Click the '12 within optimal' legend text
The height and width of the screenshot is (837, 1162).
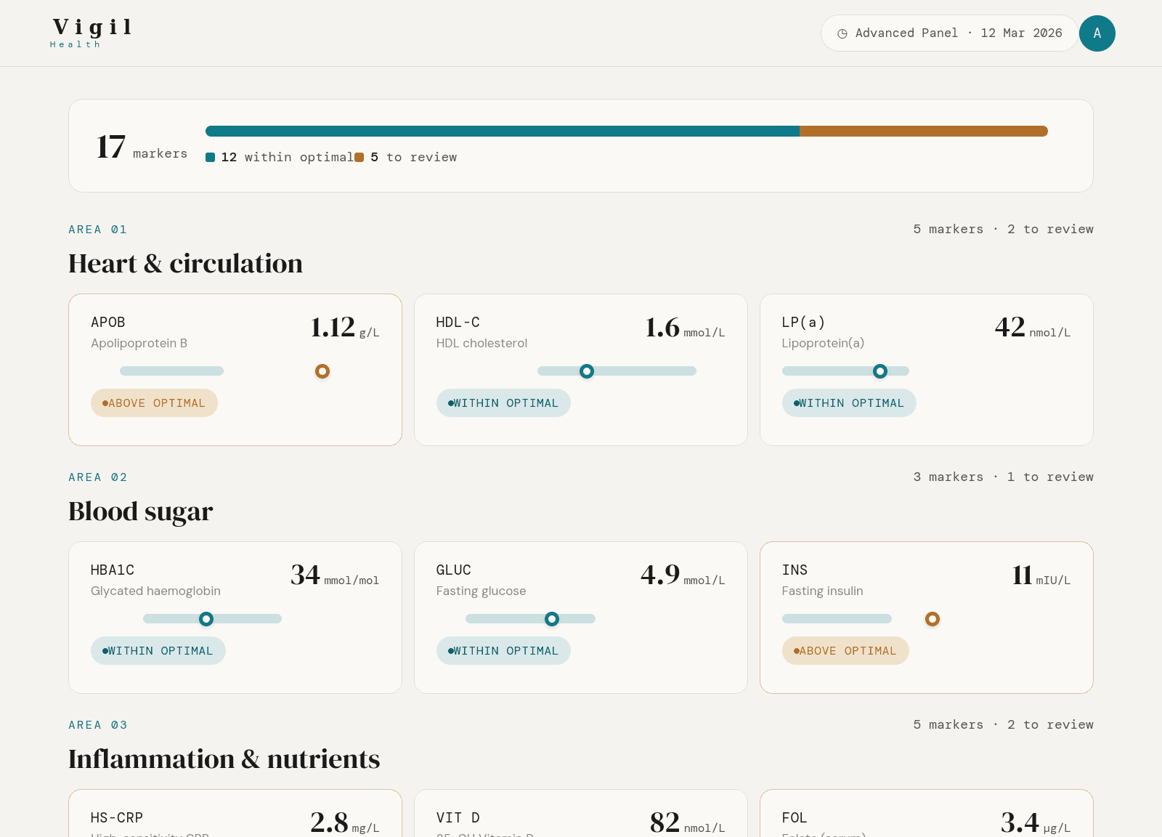(287, 158)
